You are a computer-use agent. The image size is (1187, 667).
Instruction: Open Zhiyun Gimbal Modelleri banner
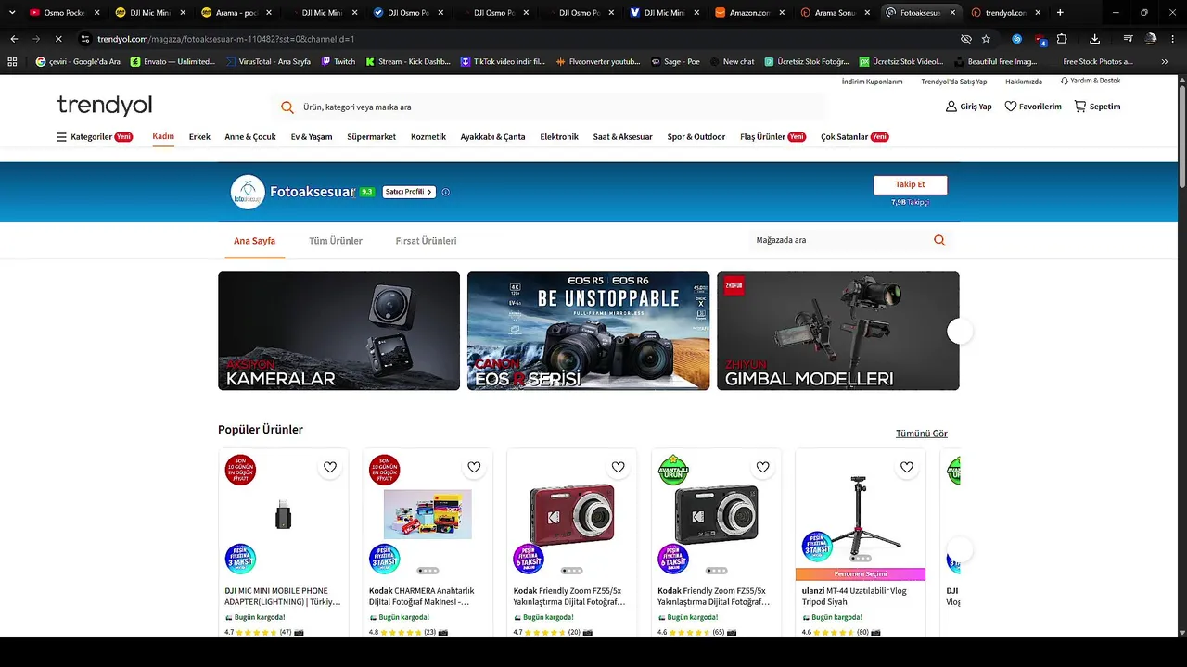838,331
